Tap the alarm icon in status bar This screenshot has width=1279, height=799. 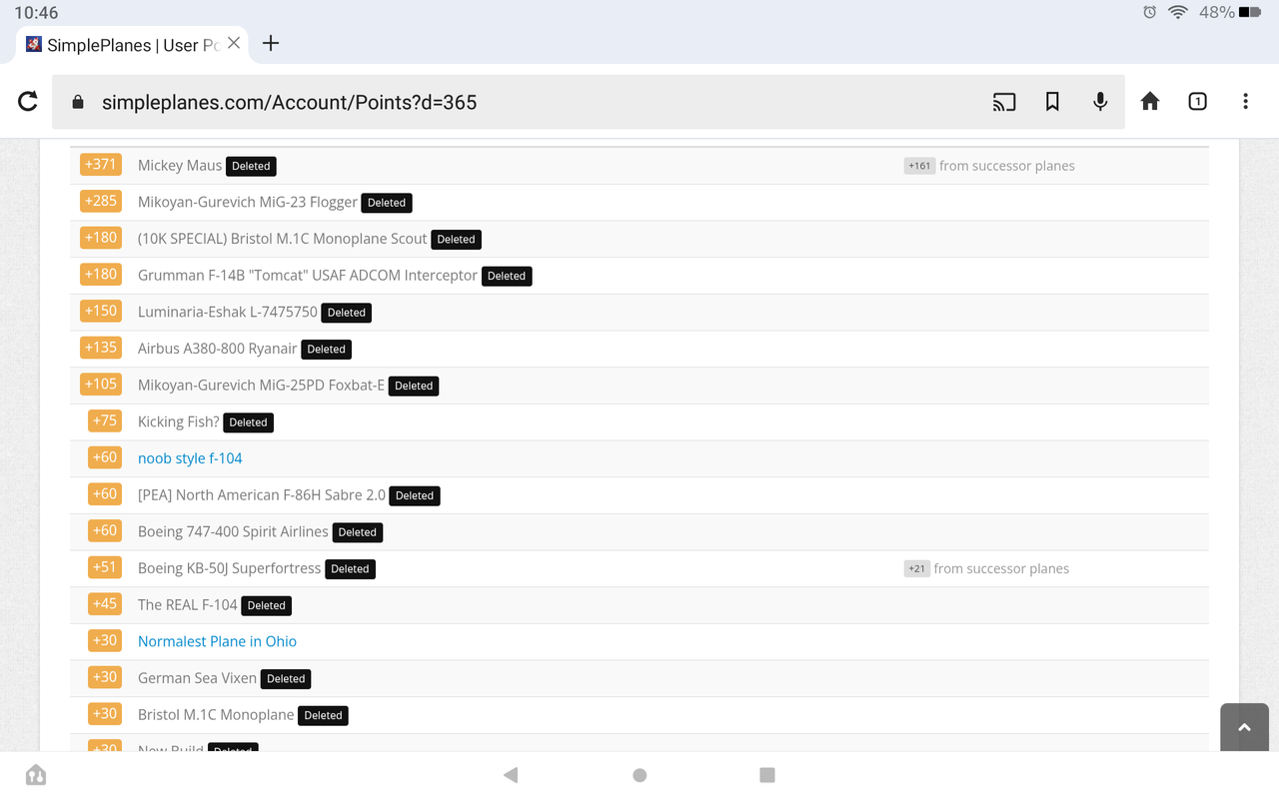point(1150,13)
